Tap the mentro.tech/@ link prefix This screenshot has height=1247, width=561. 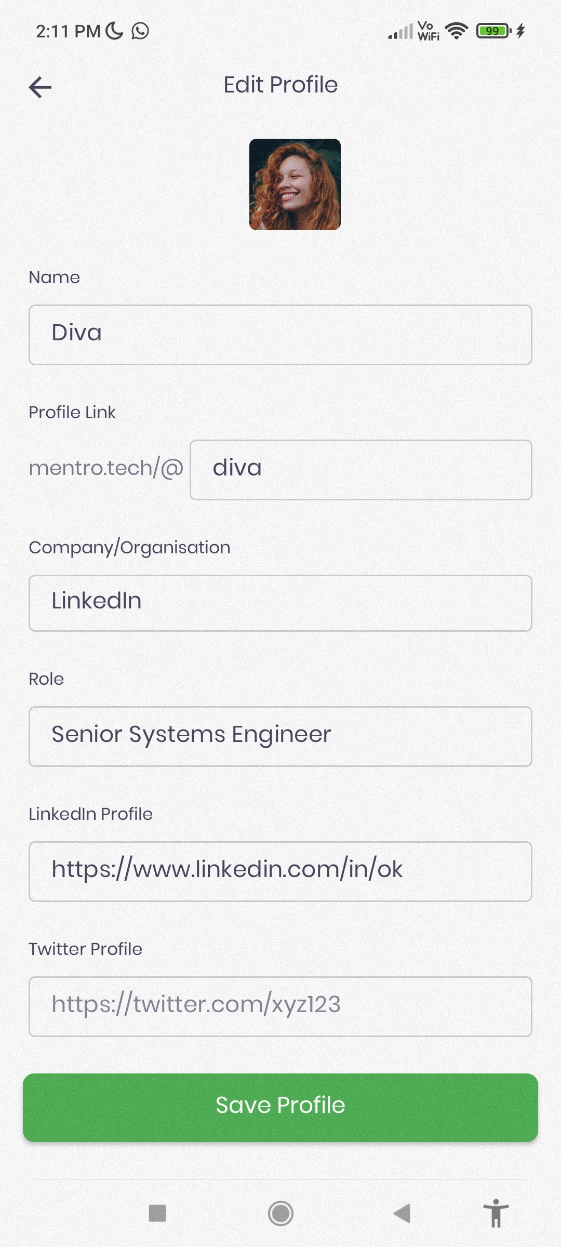coord(106,468)
